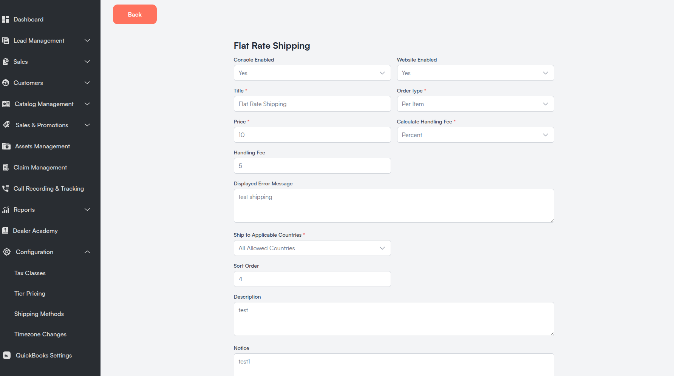Click the Sales sidebar icon

click(6, 62)
